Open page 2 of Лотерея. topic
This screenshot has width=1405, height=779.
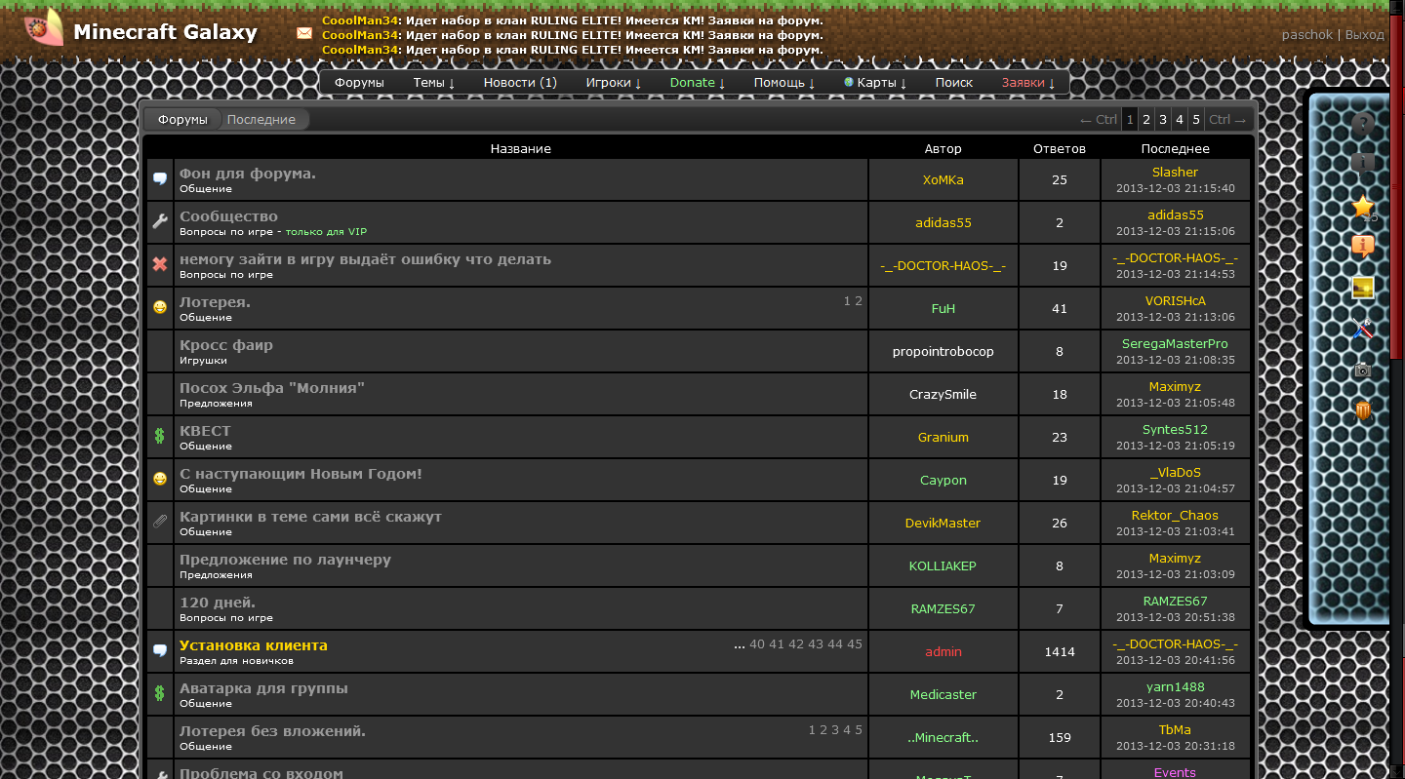[859, 301]
